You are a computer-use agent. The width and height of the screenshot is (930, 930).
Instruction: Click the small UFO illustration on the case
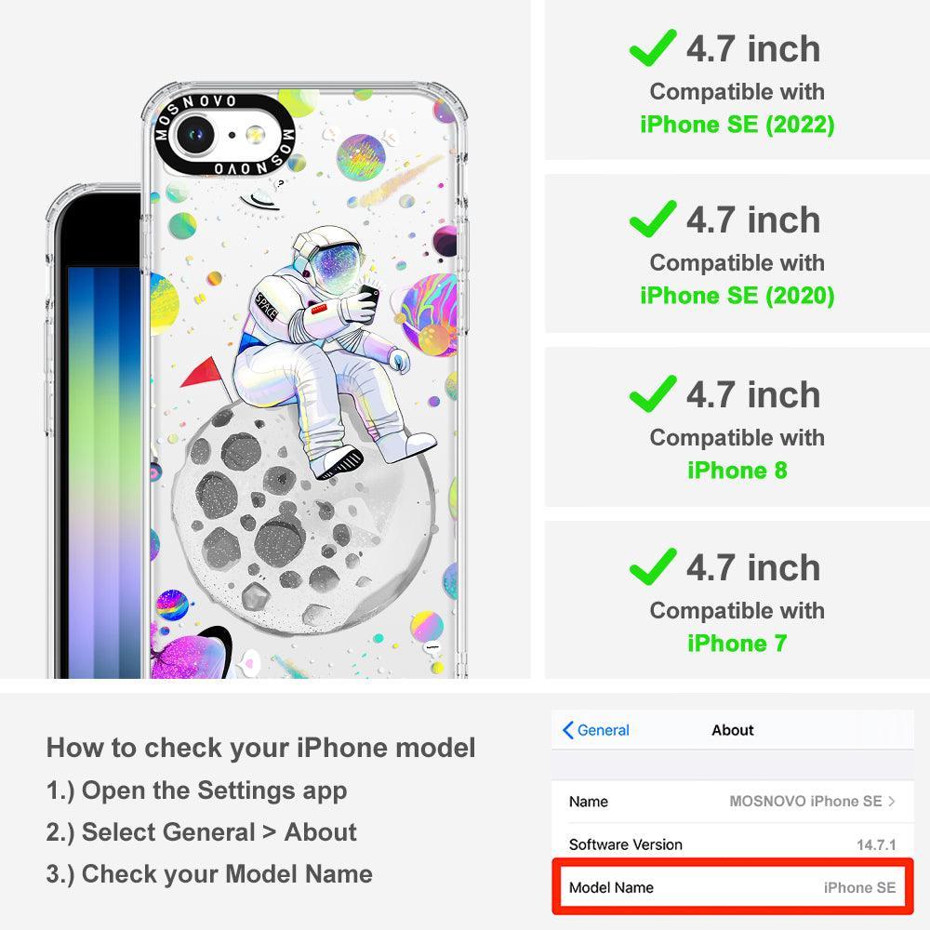tap(260, 199)
